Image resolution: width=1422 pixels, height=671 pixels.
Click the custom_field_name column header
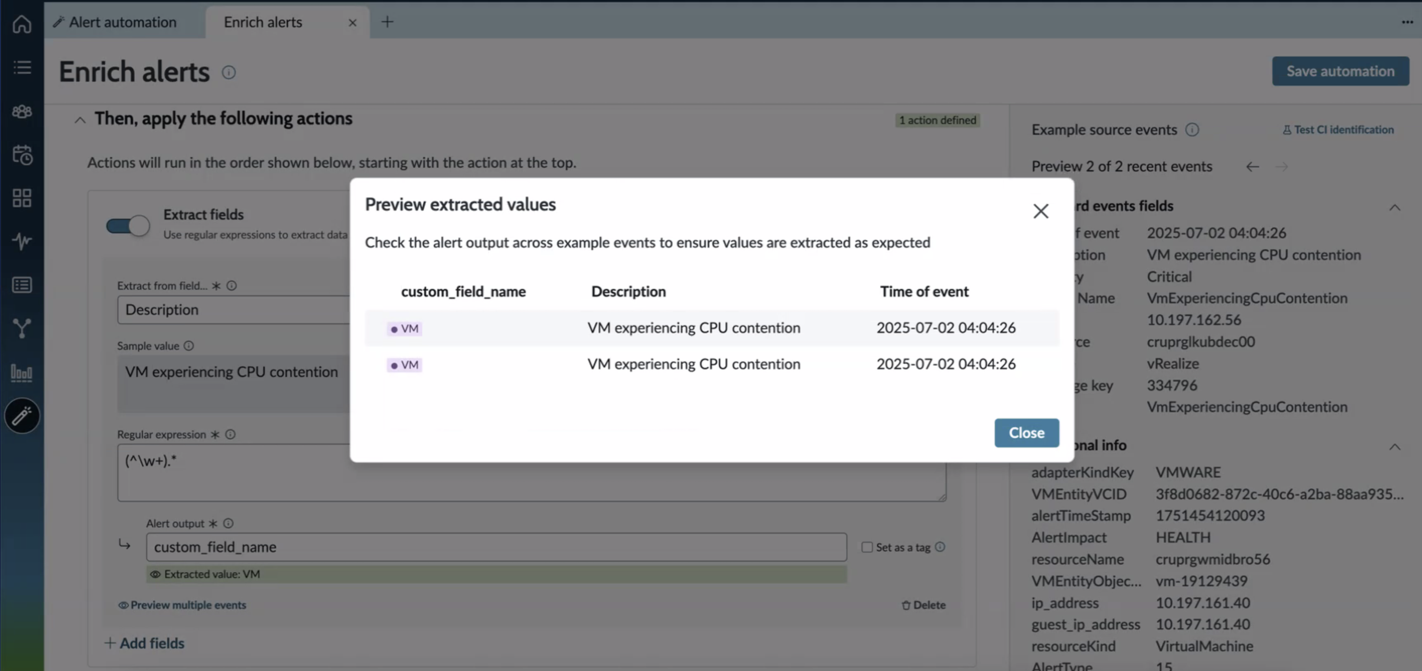(463, 291)
